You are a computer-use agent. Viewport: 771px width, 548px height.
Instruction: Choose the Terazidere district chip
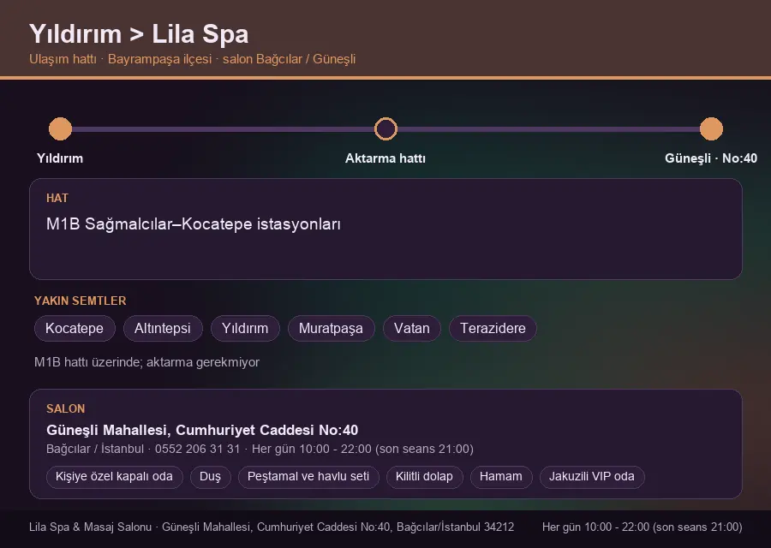coord(493,328)
